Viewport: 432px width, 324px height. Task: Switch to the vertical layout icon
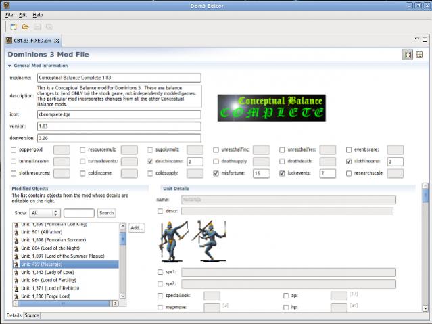click(x=420, y=54)
